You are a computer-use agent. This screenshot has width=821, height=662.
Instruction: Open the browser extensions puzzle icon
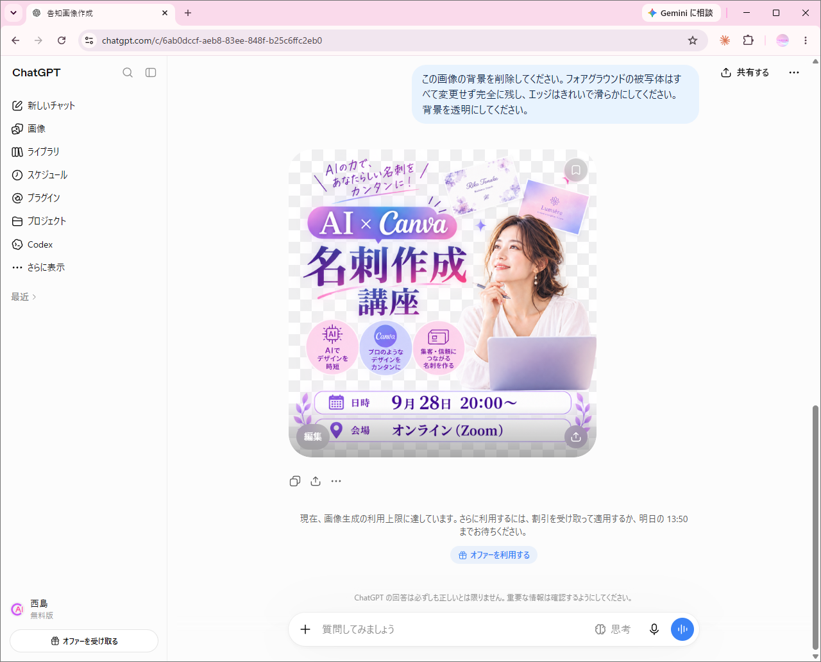coord(748,40)
